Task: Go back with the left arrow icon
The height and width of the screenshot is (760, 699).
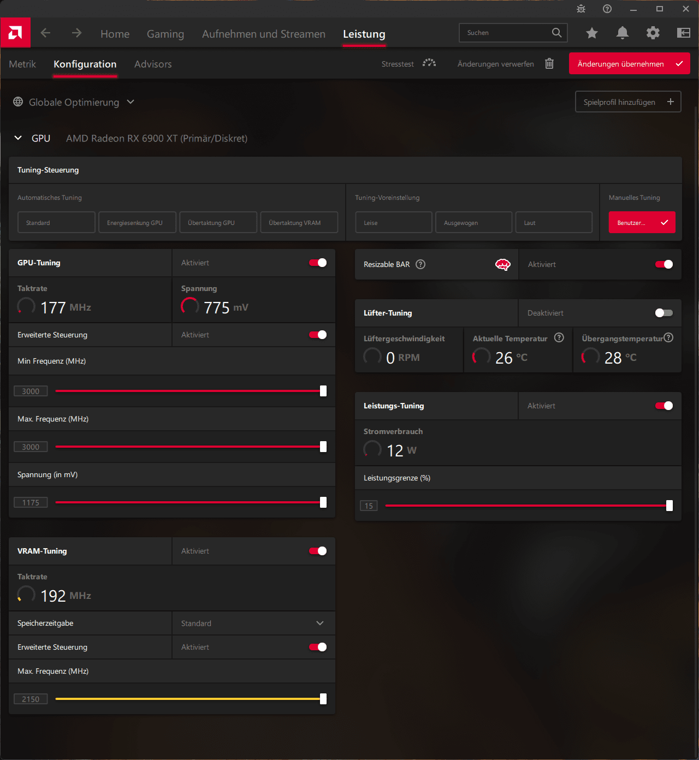Action: [45, 33]
